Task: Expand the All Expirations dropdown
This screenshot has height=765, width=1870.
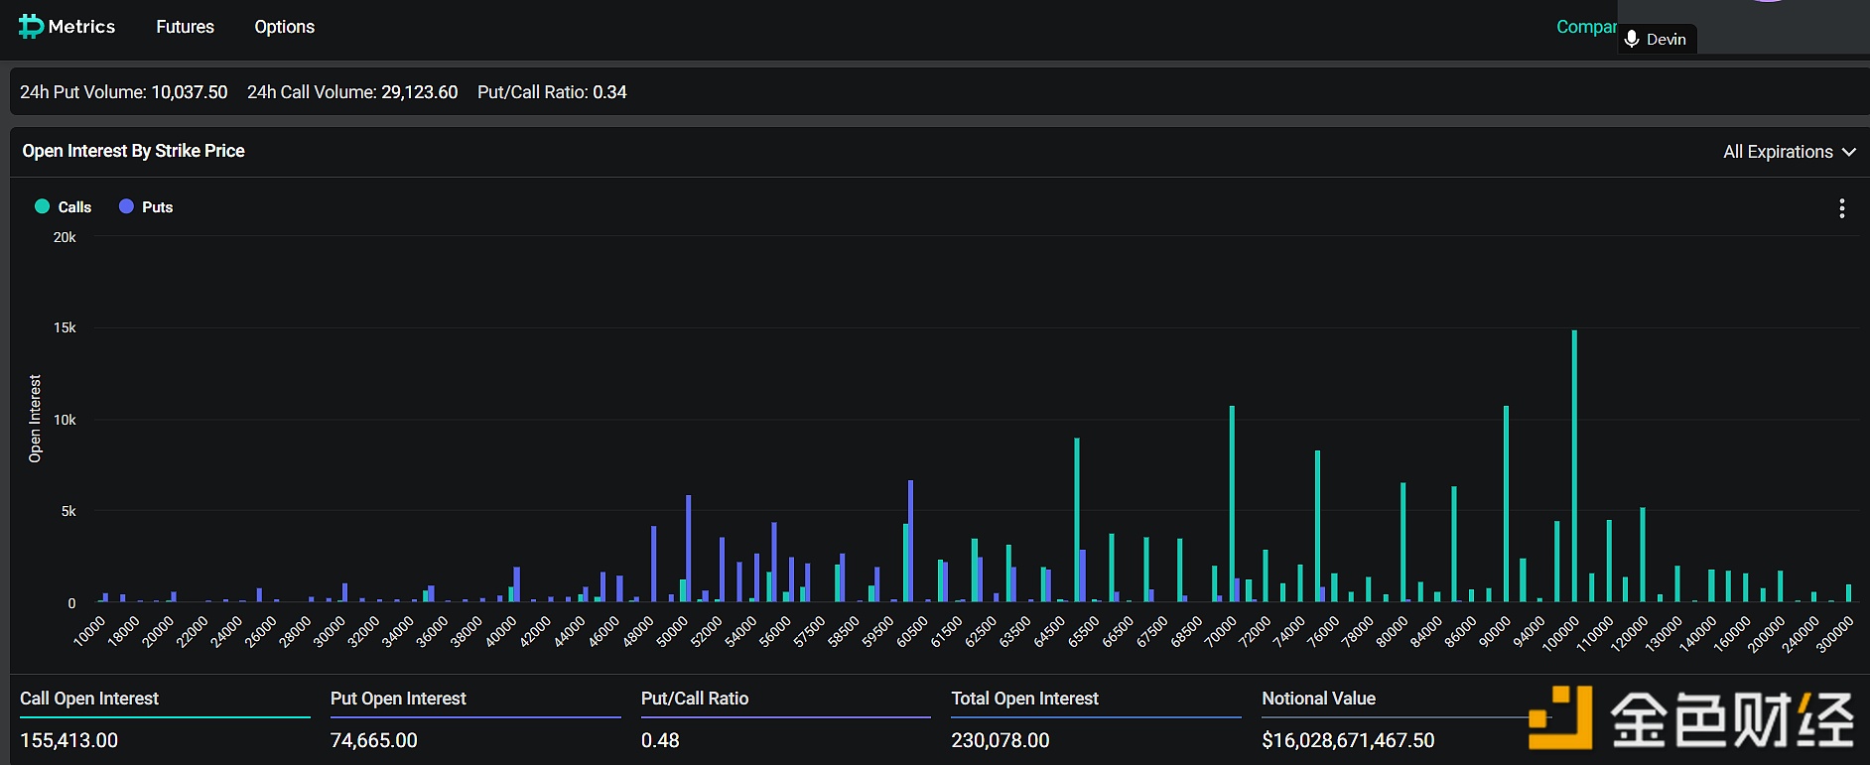Action: (1790, 152)
